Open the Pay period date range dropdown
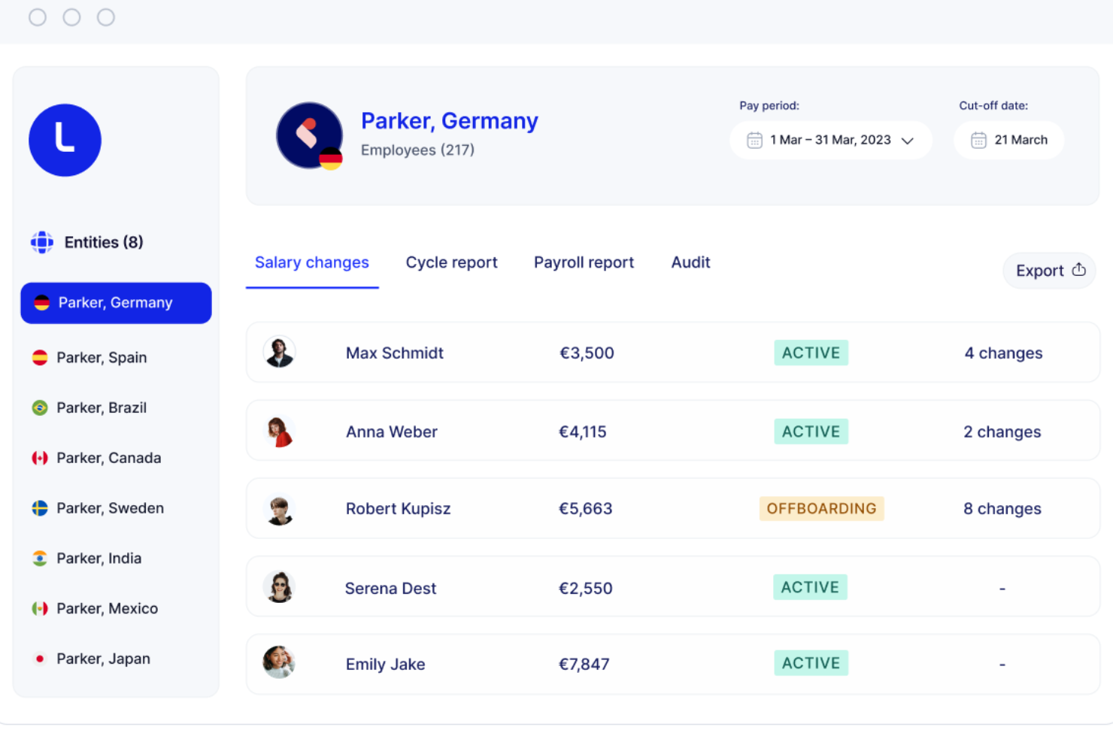 [x=830, y=140]
